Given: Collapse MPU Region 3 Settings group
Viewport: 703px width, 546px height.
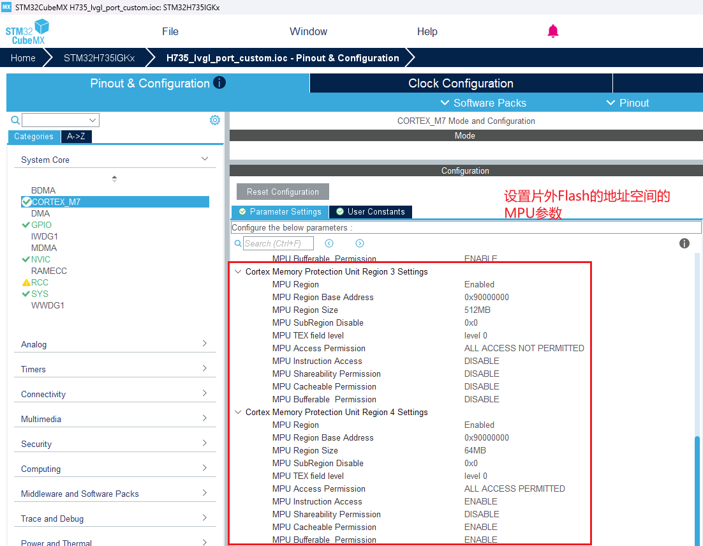Looking at the screenshot, I should pyautogui.click(x=238, y=272).
